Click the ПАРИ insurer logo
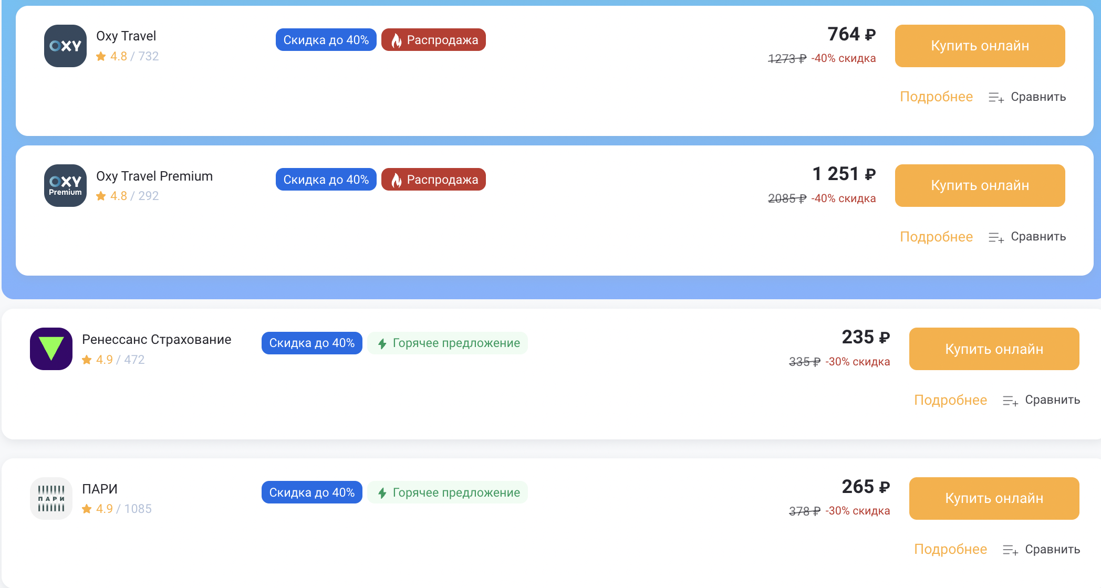This screenshot has width=1101, height=588. 51,498
